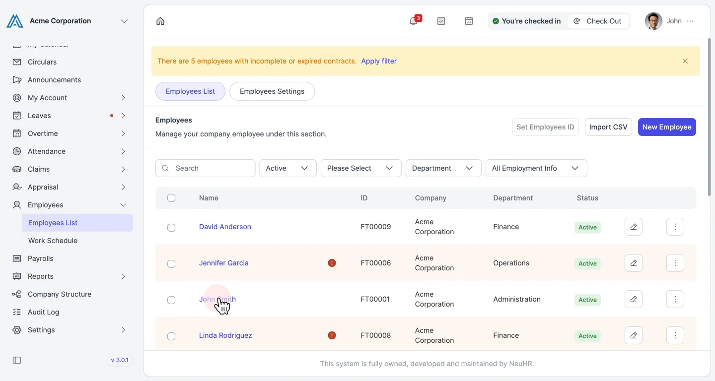
Task: Tick the select-all checkbox in table header
Action: pos(171,198)
